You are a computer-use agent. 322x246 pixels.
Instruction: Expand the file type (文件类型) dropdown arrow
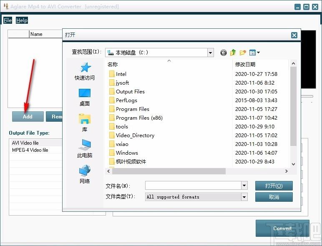pos(244,197)
